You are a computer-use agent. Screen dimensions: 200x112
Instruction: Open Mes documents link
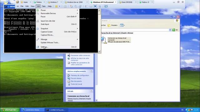pos(76,81)
